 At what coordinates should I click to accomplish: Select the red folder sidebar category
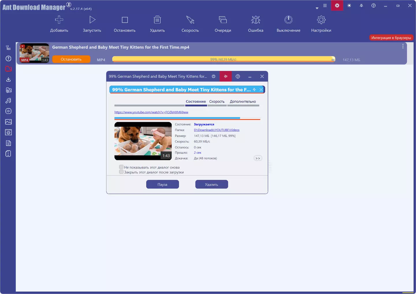point(8,69)
